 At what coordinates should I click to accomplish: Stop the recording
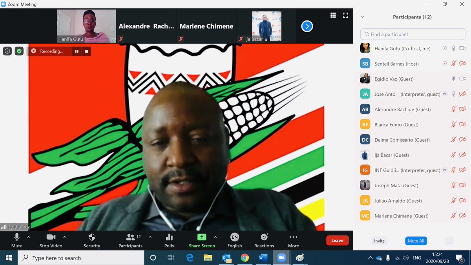coord(86,51)
